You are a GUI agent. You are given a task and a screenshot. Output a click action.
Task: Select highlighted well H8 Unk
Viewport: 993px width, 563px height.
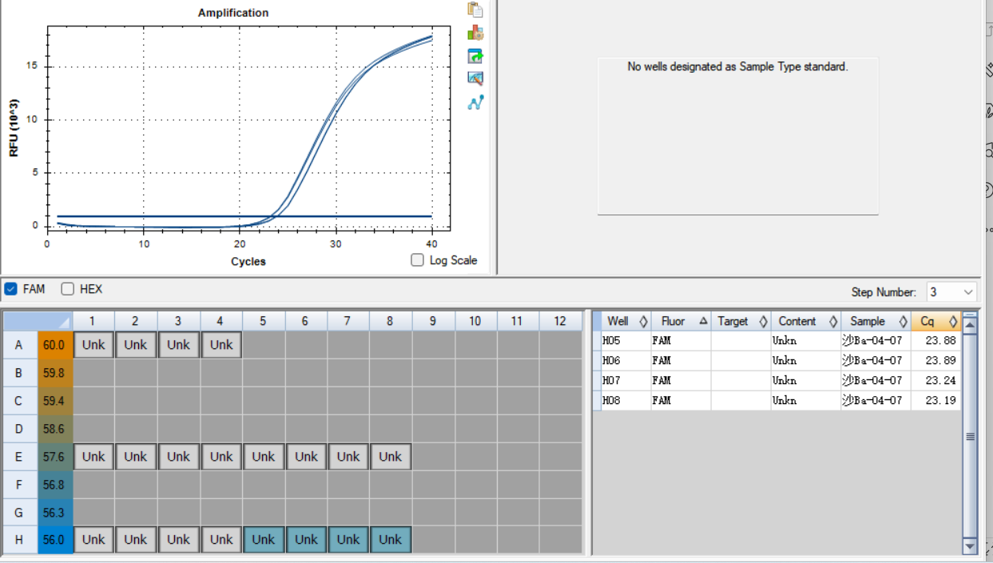point(391,540)
